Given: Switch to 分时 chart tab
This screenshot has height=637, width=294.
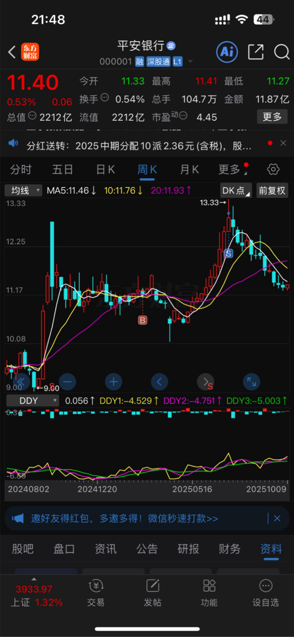Looking at the screenshot, I should [x=21, y=170].
